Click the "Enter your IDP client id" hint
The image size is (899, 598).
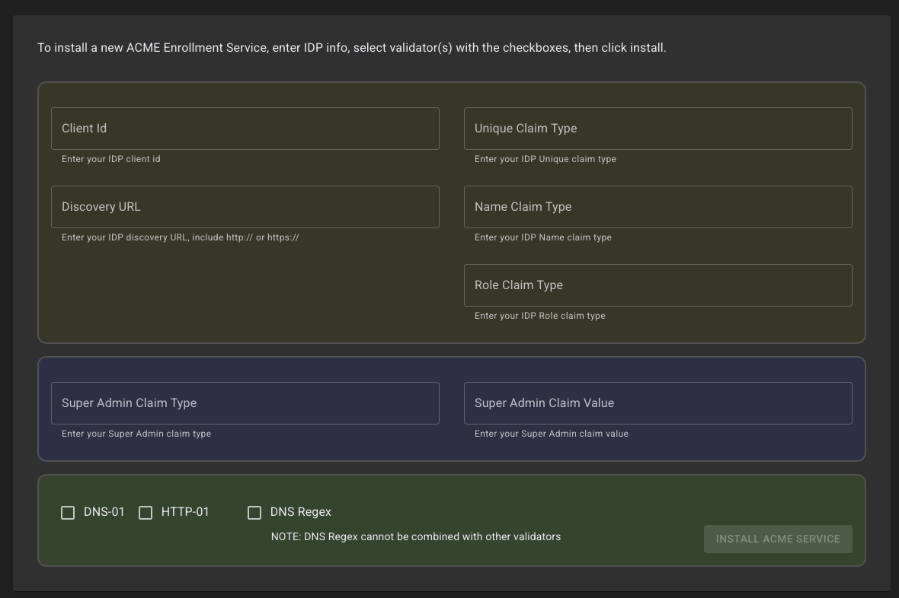coord(111,159)
